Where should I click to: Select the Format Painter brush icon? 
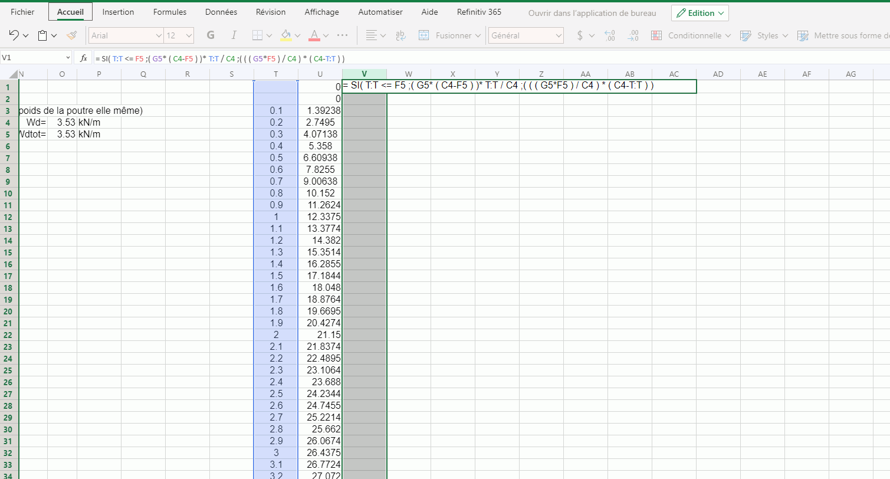click(x=72, y=35)
